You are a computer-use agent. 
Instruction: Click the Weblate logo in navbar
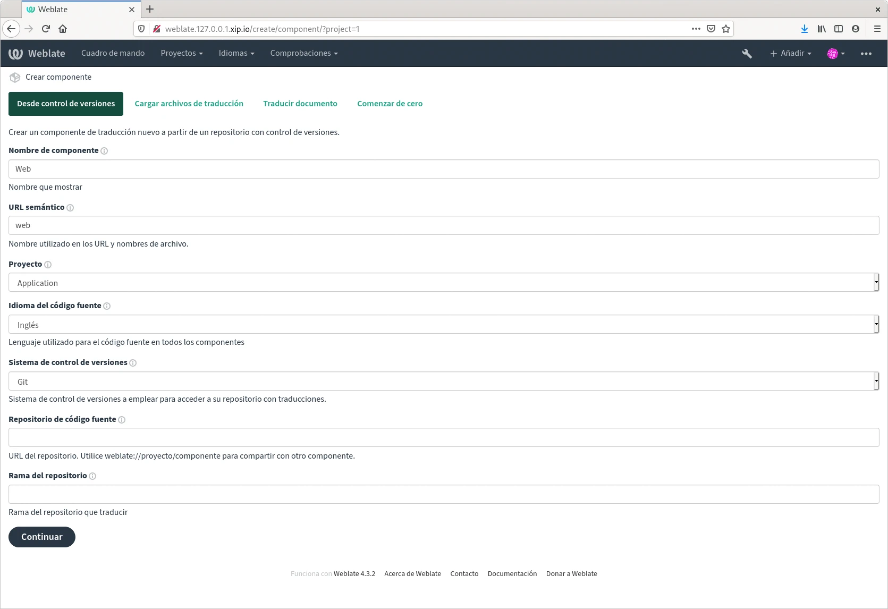pos(37,53)
